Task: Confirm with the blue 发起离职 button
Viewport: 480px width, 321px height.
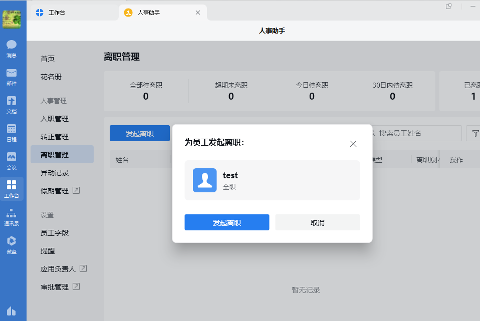Action: coord(226,222)
